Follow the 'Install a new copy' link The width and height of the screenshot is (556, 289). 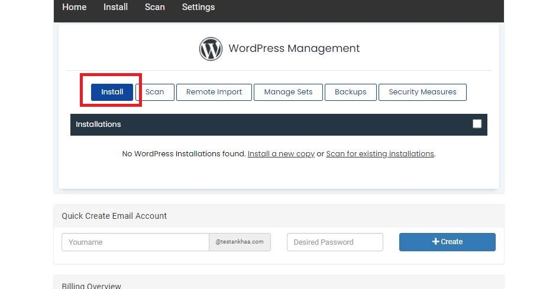tap(281, 154)
